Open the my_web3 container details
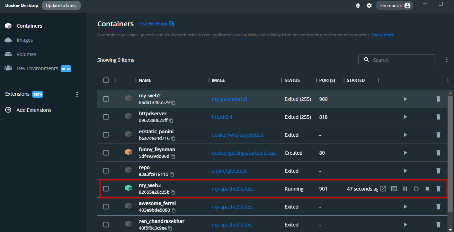 (150, 185)
